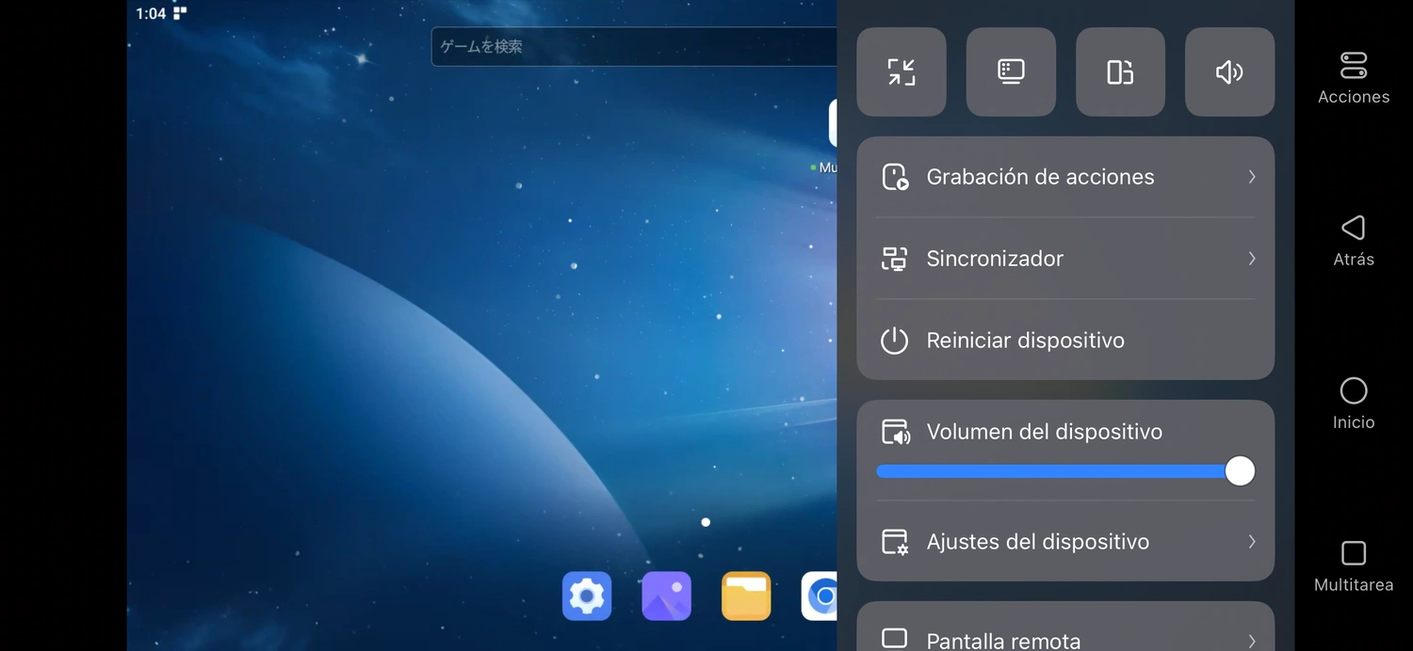1413x651 pixels.
Task: Click the Sincronizador devices icon
Action: tap(894, 259)
